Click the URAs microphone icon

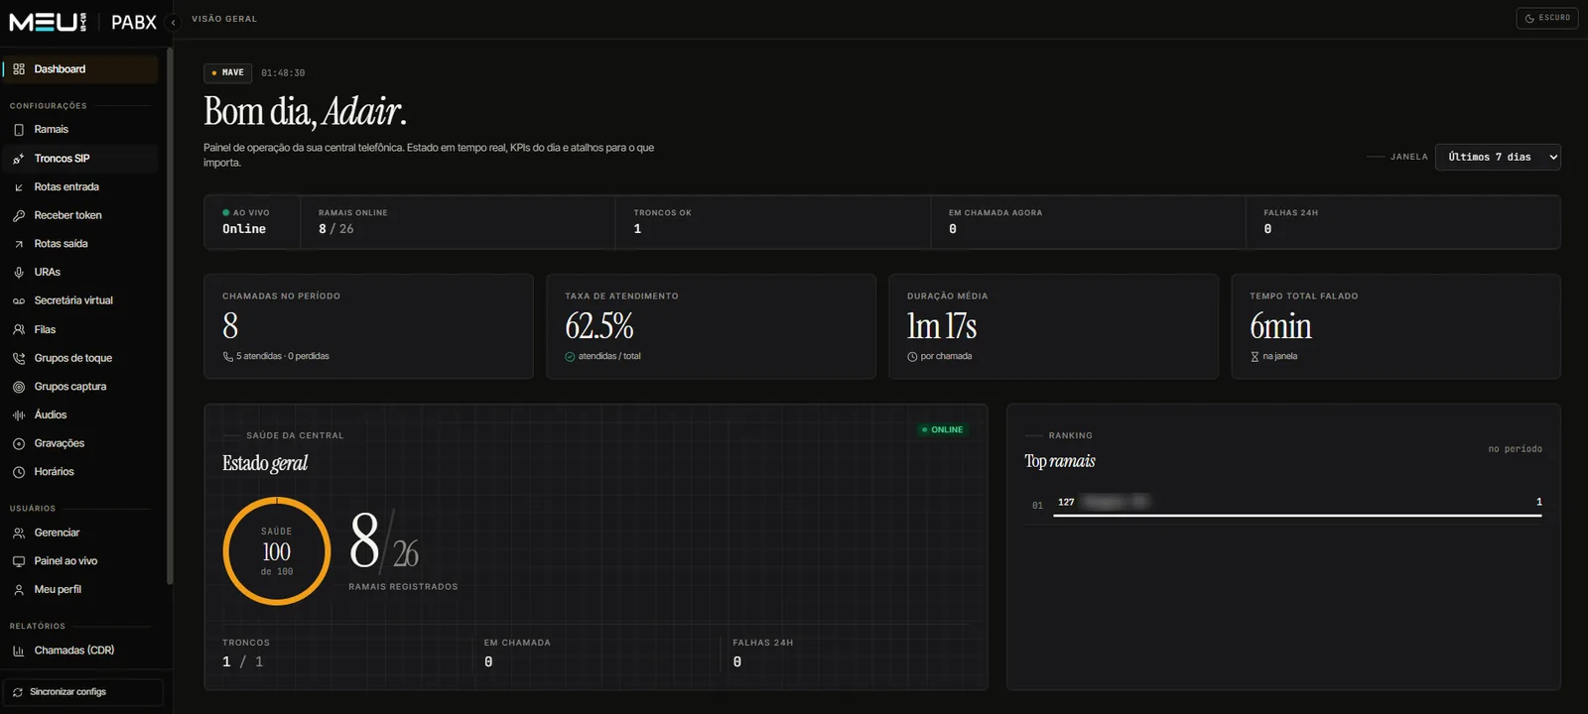(19, 272)
